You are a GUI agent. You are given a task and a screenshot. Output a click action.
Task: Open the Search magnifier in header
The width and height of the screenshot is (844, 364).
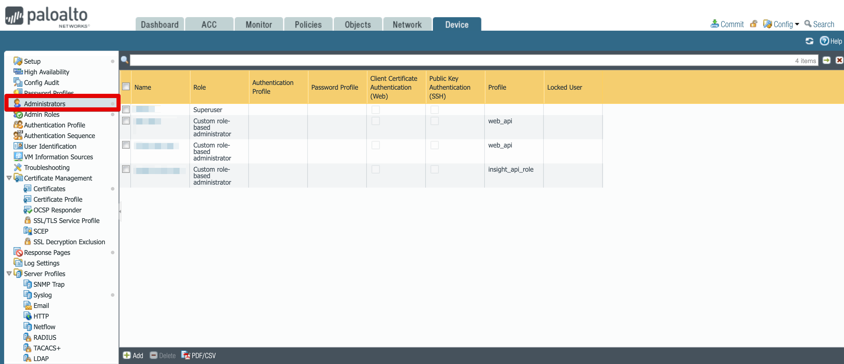[x=808, y=24]
